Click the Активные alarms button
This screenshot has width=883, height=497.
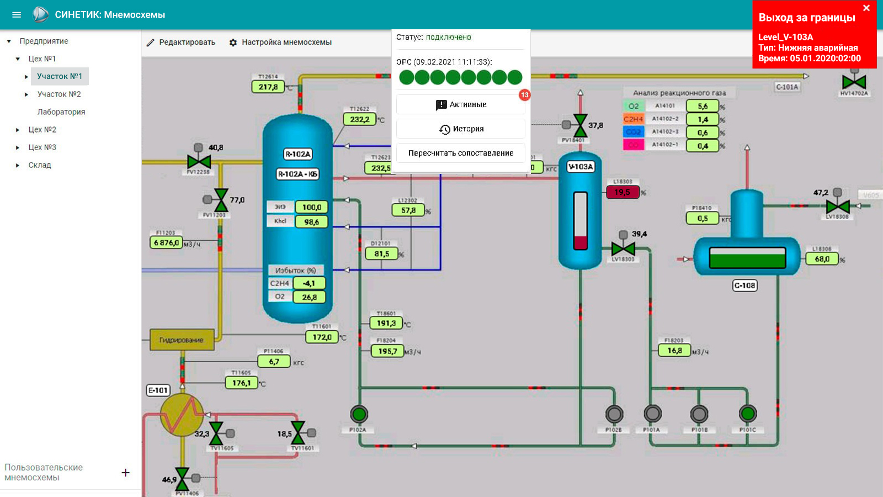461,104
